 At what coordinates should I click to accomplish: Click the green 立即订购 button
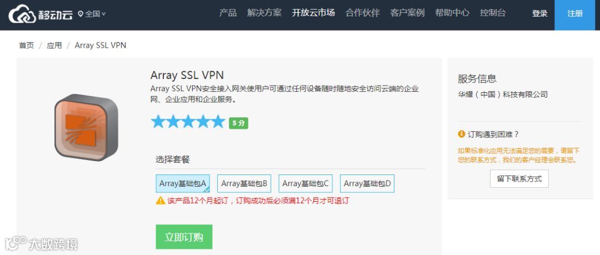(184, 237)
